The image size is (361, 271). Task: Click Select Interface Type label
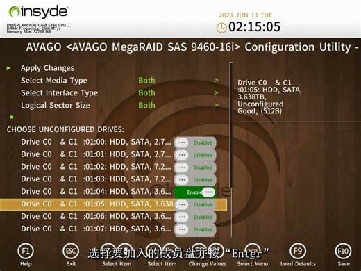tap(59, 93)
